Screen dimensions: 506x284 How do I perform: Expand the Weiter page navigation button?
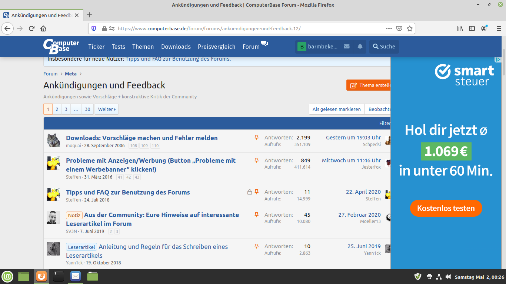pyautogui.click(x=107, y=109)
